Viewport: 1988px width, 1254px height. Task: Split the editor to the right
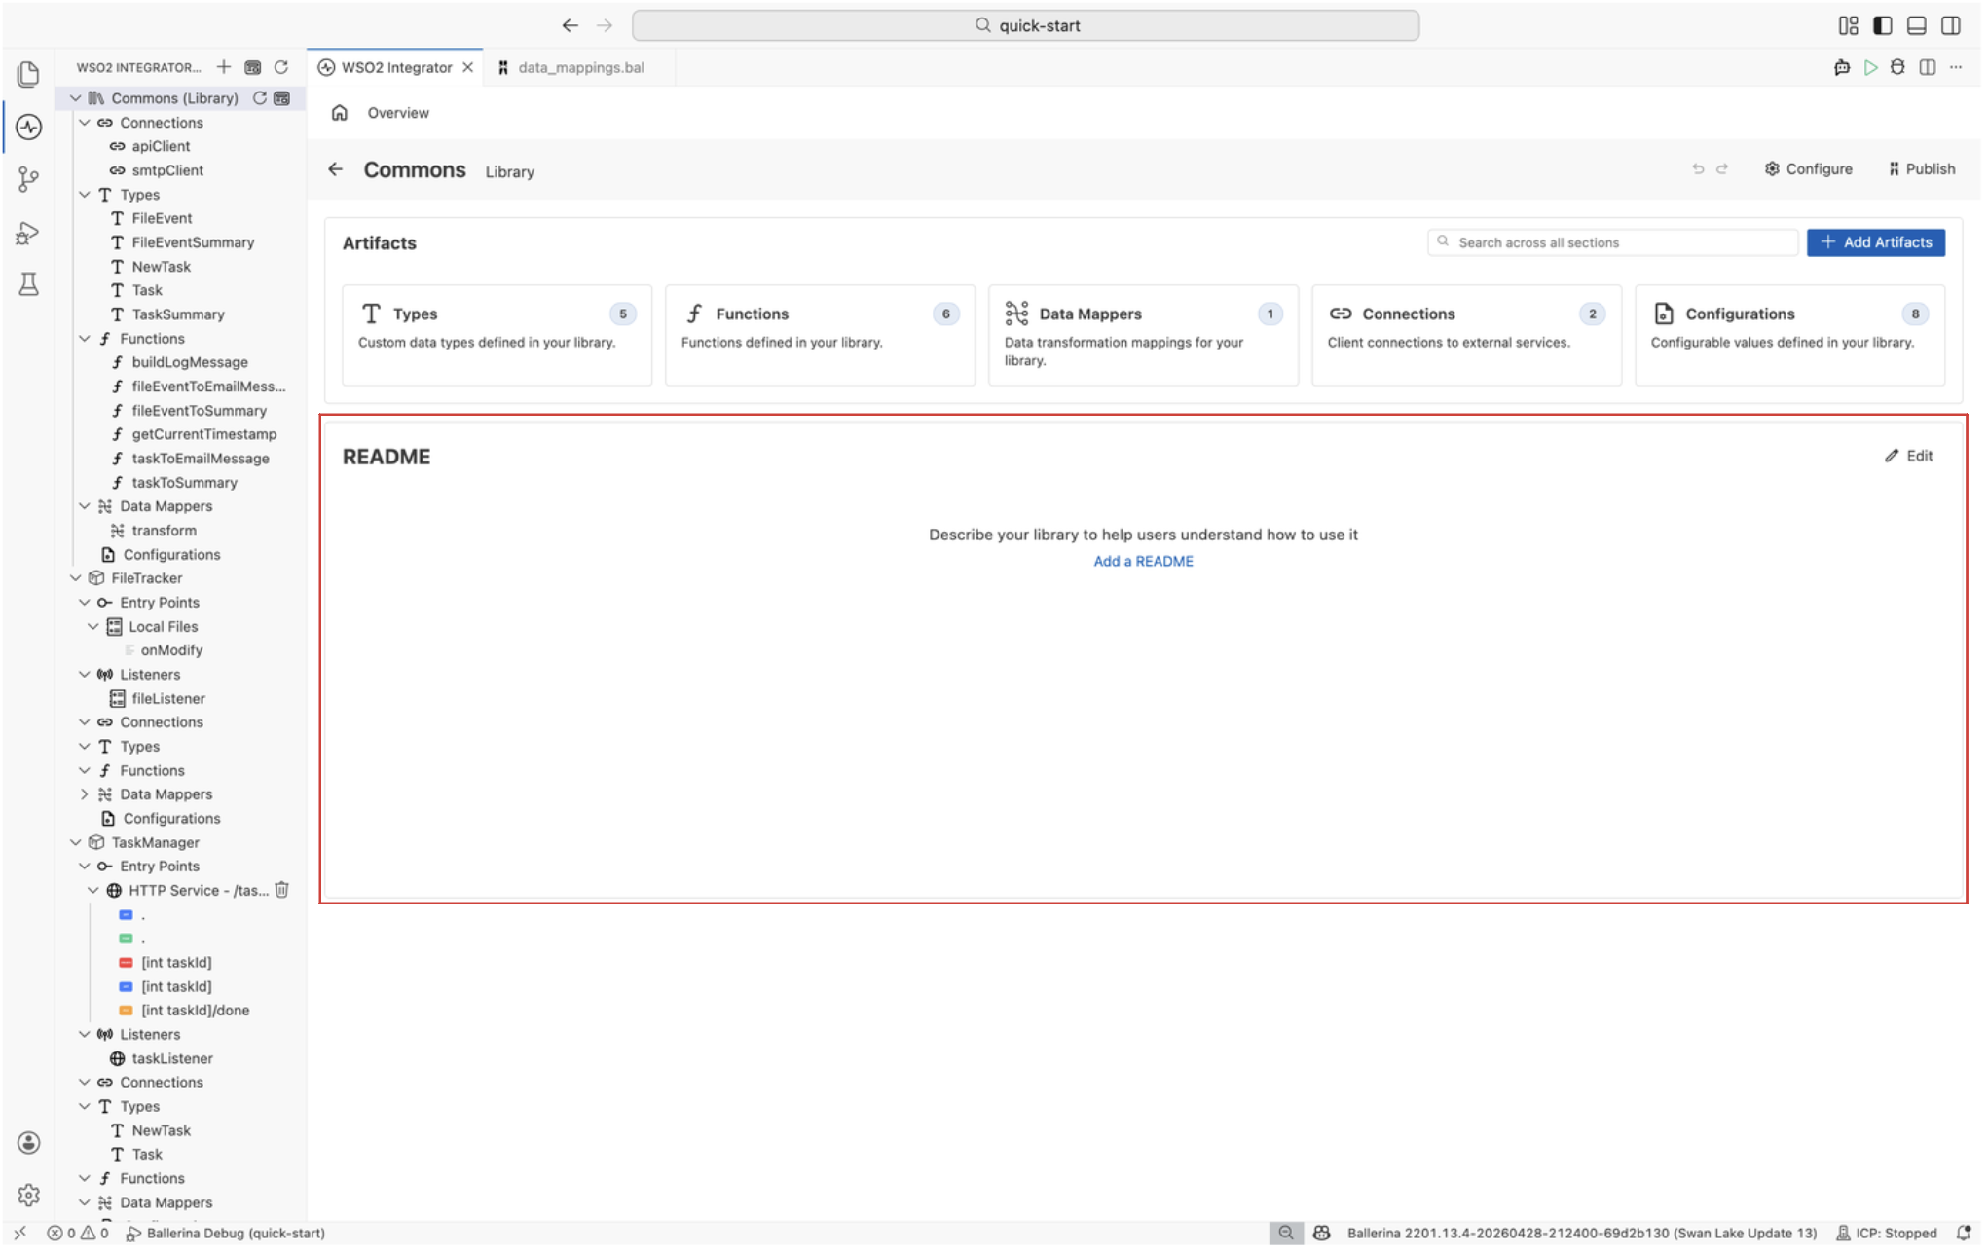(1928, 67)
